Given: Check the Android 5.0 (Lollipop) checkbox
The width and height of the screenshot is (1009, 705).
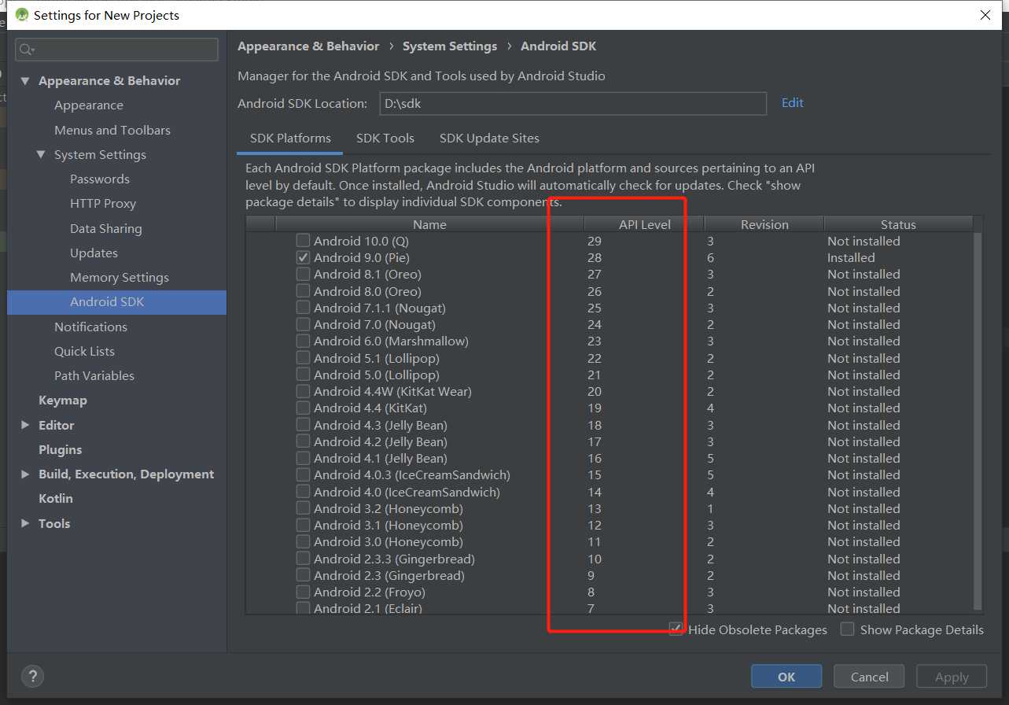Looking at the screenshot, I should pyautogui.click(x=303, y=375).
